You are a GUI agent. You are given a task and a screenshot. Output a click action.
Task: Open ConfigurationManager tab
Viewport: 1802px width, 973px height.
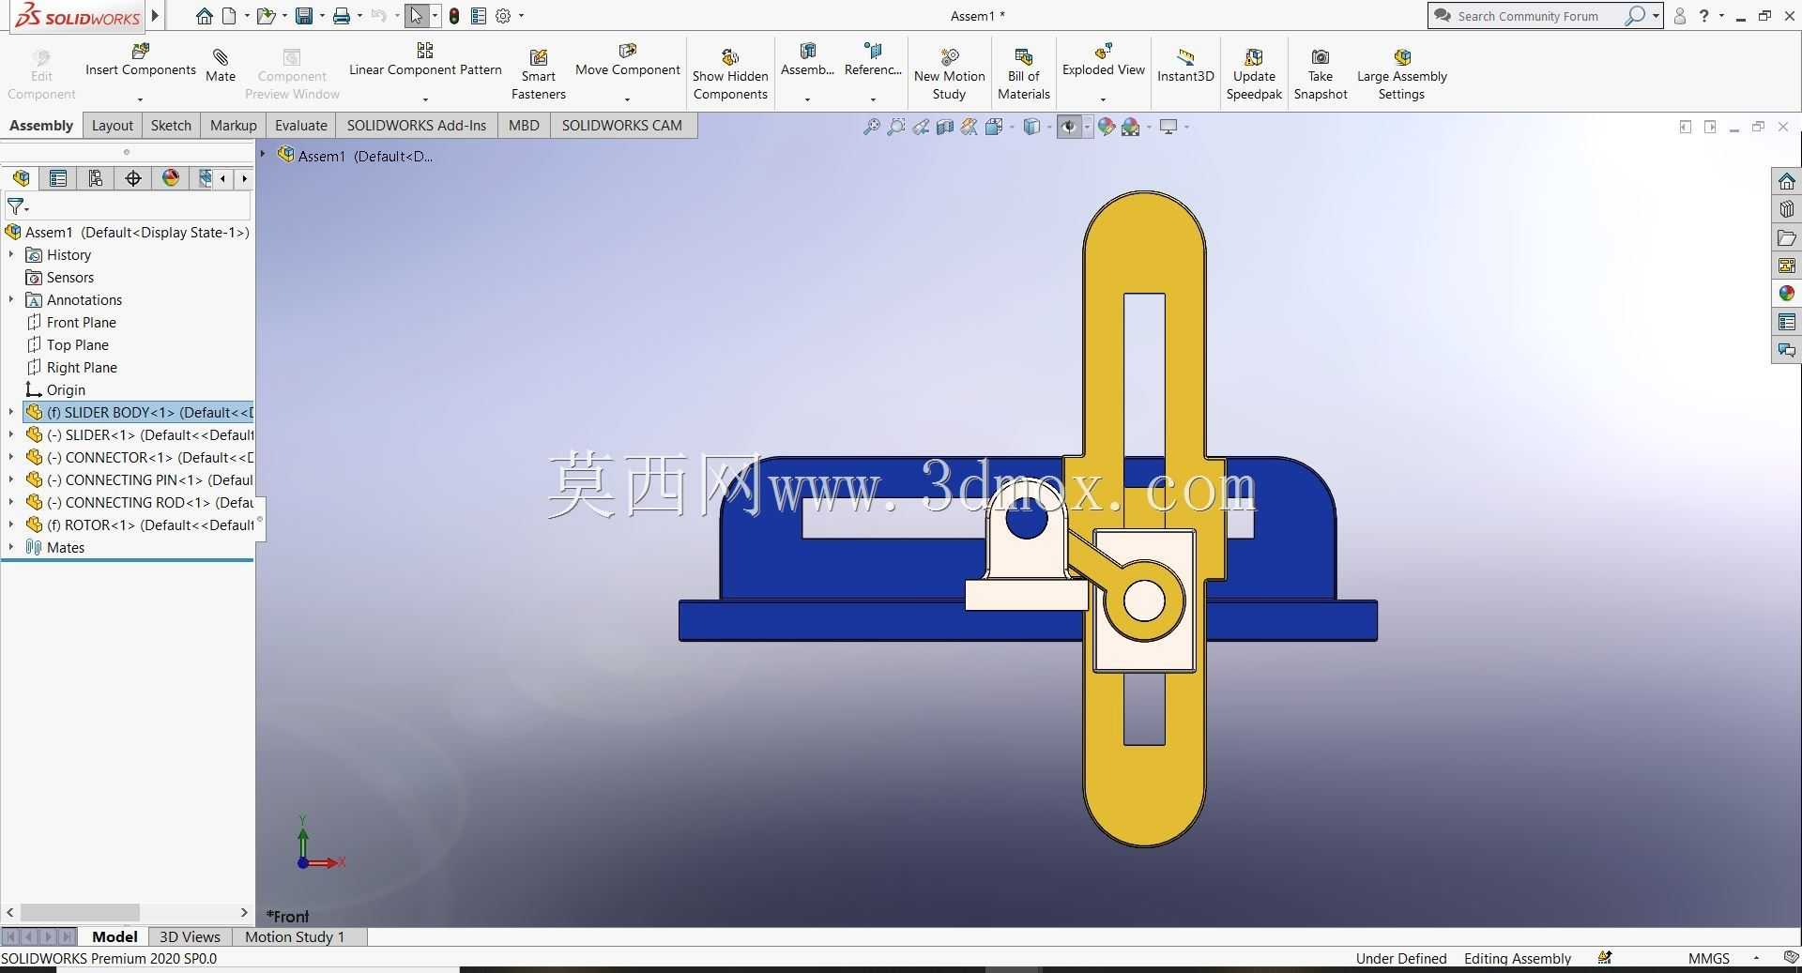coord(95,178)
